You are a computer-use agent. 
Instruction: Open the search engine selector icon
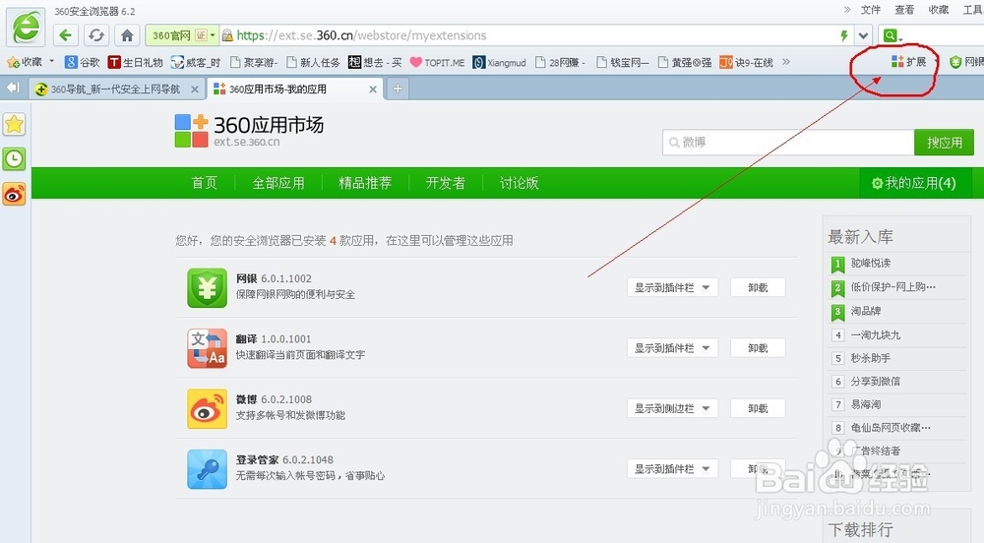click(x=892, y=35)
